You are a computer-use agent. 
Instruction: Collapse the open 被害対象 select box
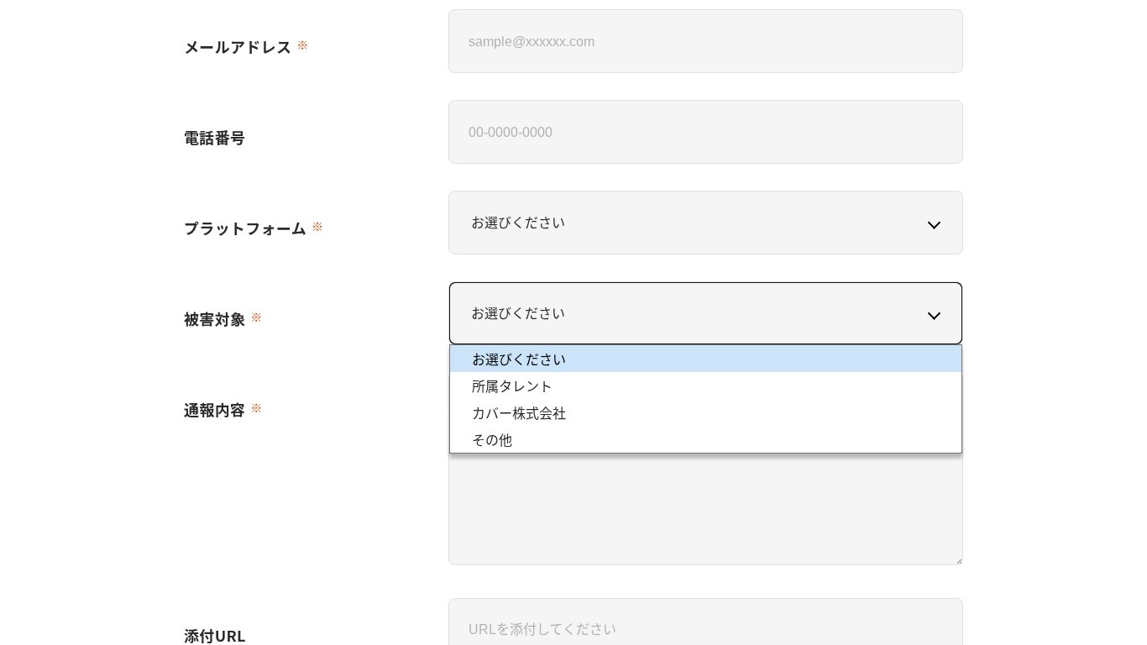click(x=704, y=313)
